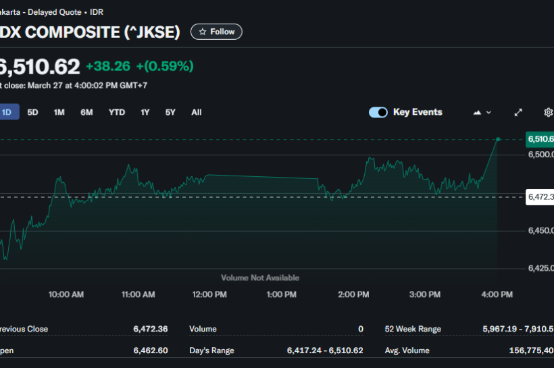The image size is (554, 368).
Task: Click the Volume Not Available notice
Action: click(x=260, y=278)
